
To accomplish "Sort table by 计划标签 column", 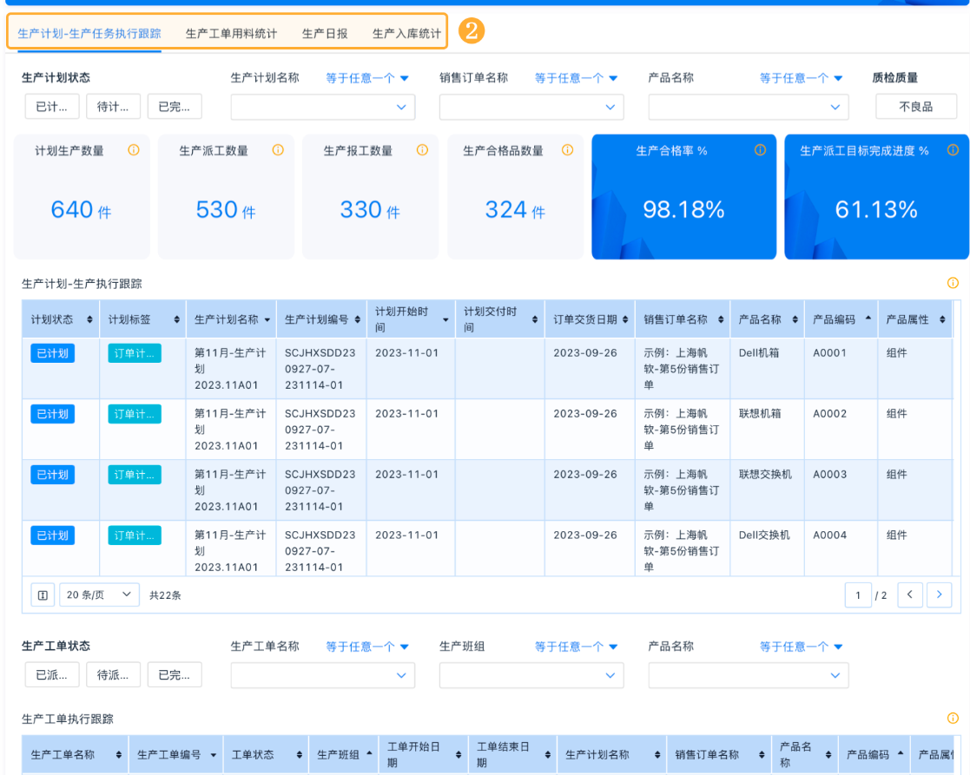I will pyautogui.click(x=177, y=319).
